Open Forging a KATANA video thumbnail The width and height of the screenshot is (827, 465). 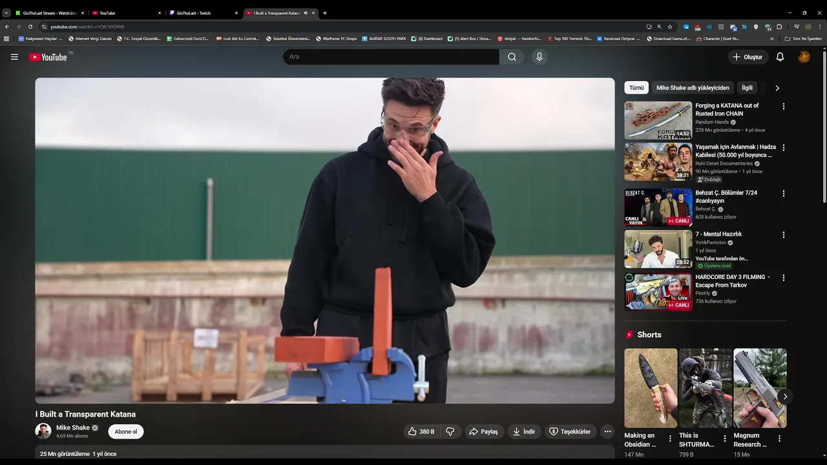click(658, 120)
